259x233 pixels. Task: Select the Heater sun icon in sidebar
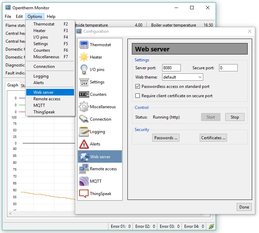click(84, 57)
